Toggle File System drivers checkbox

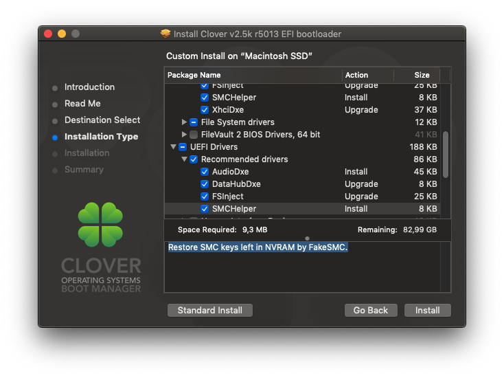pos(194,122)
